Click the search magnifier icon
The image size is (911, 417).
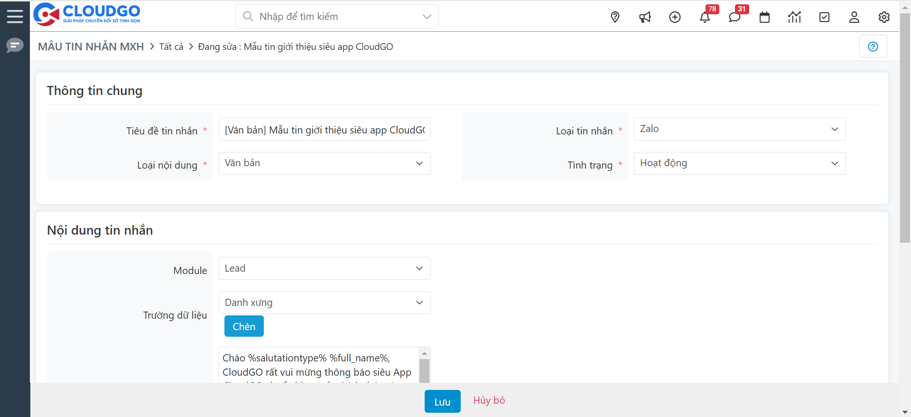coord(248,16)
